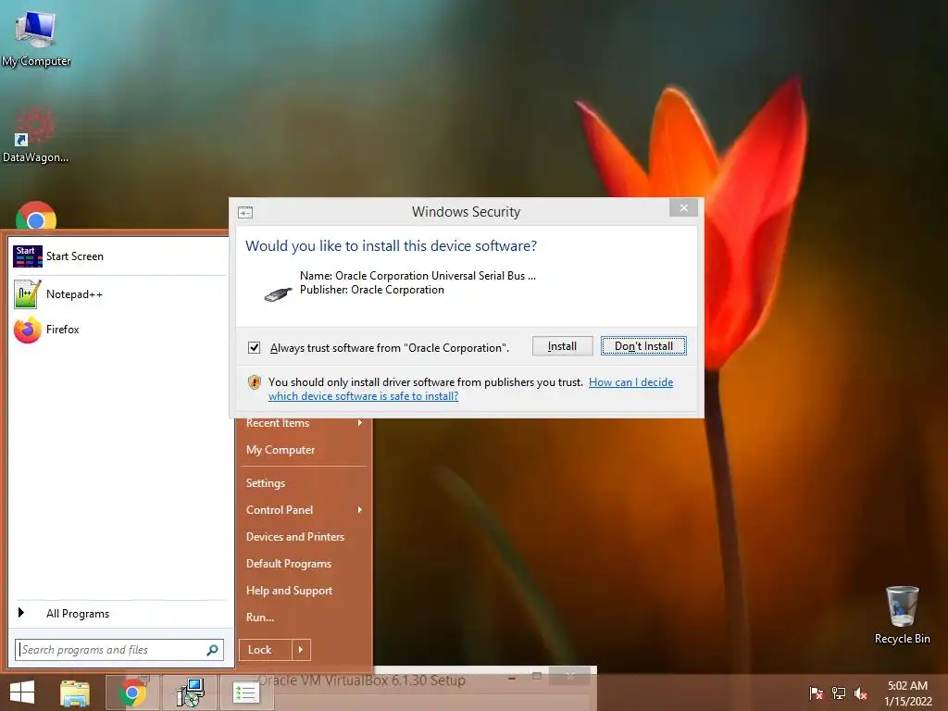Screen dimensions: 948x711
Task: Open My Computer from Start menu
Action: pyautogui.click(x=281, y=450)
